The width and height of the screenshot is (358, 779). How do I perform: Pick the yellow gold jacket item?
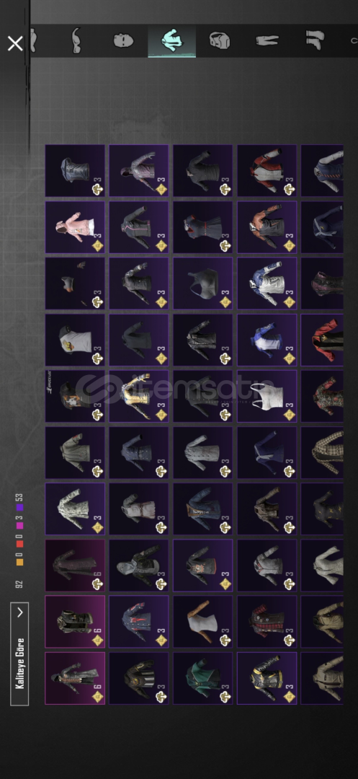(139, 396)
